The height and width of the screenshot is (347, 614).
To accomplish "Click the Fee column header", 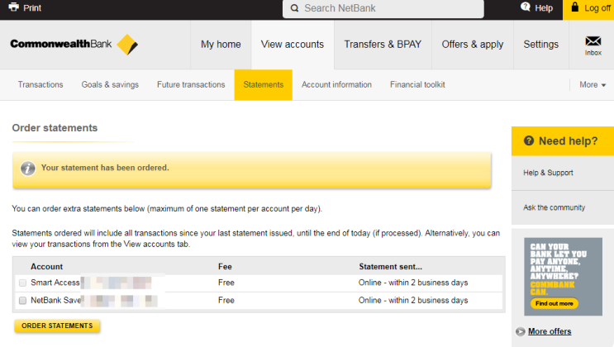I will coord(225,266).
